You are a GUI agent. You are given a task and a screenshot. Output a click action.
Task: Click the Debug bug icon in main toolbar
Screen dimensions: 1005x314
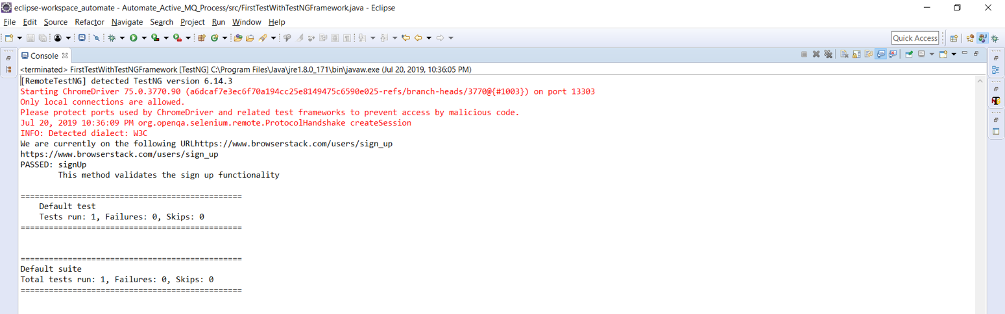[112, 38]
